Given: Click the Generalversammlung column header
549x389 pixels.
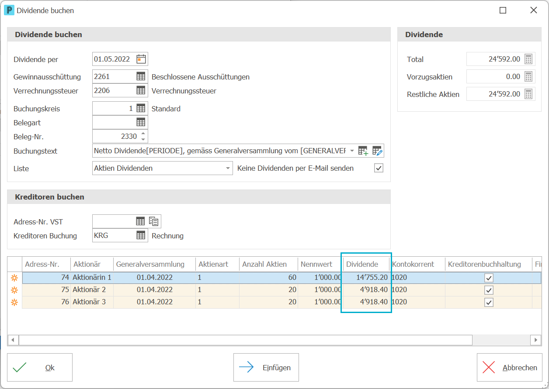Looking at the screenshot, I should click(x=154, y=264).
